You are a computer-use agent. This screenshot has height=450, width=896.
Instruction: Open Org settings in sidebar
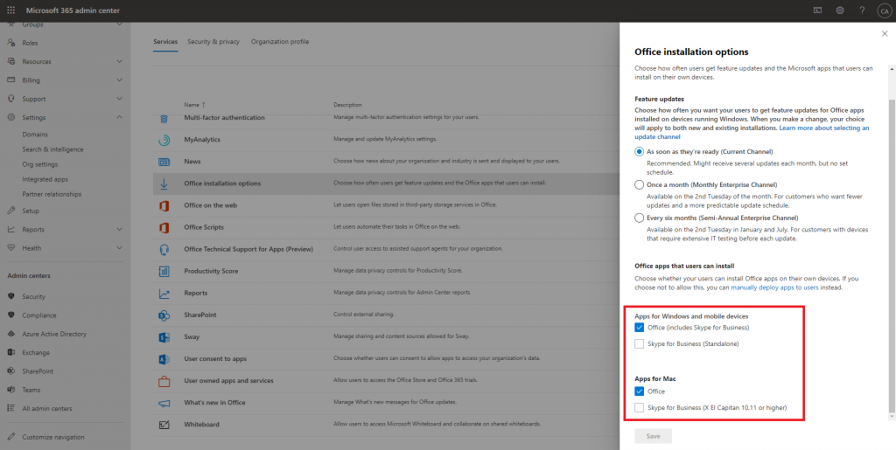(40, 164)
